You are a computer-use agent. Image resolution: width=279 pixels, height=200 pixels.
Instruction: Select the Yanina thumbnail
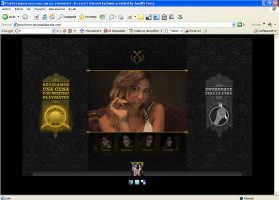106,142
